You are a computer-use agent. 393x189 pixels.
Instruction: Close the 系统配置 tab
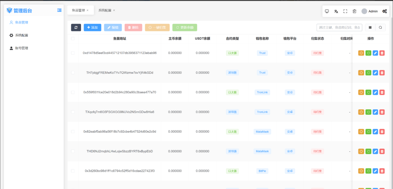pos(114,10)
